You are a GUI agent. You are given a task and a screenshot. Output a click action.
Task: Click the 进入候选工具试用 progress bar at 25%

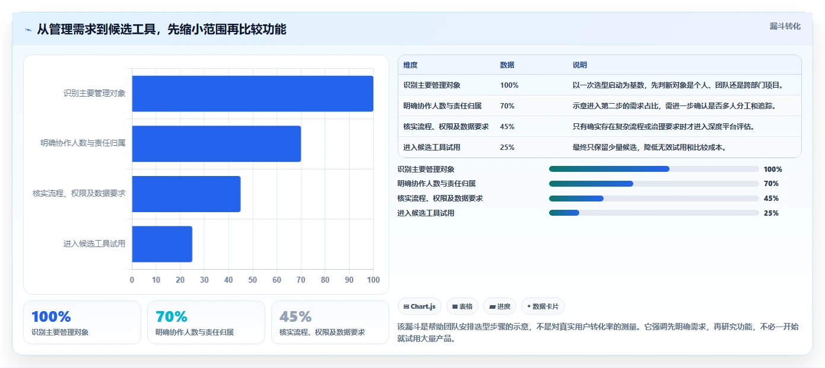(x=654, y=213)
